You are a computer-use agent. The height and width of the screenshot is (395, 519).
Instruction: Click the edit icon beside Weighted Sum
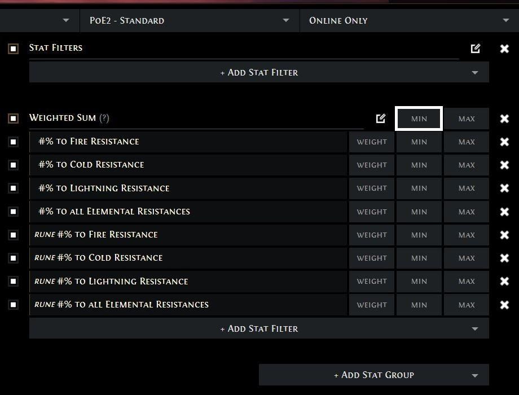coord(381,118)
